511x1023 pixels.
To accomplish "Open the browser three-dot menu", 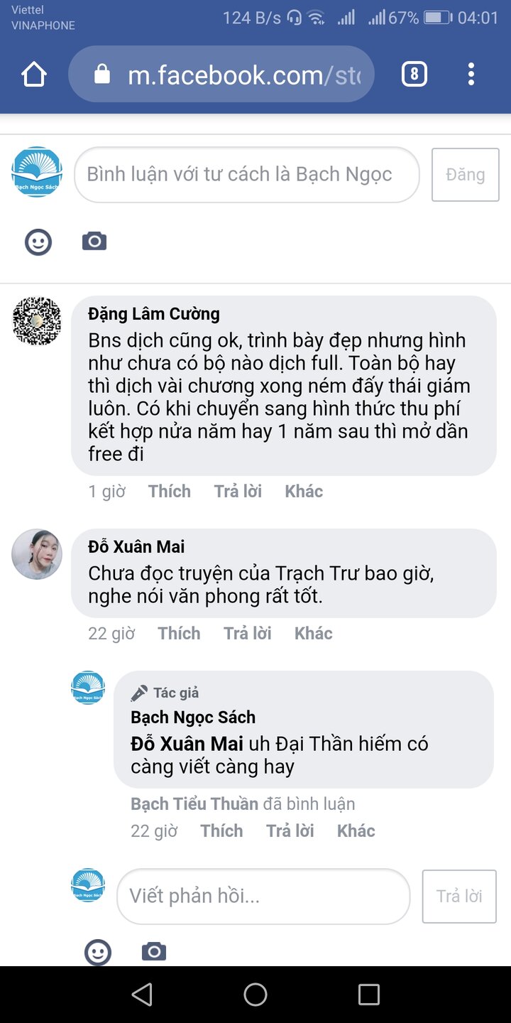I will (x=471, y=73).
